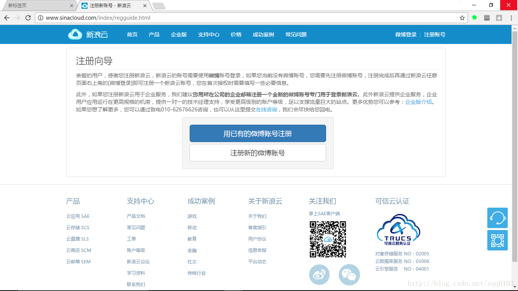518x291 pixels.
Task: Open the 金融 success case link
Action: tap(192, 250)
